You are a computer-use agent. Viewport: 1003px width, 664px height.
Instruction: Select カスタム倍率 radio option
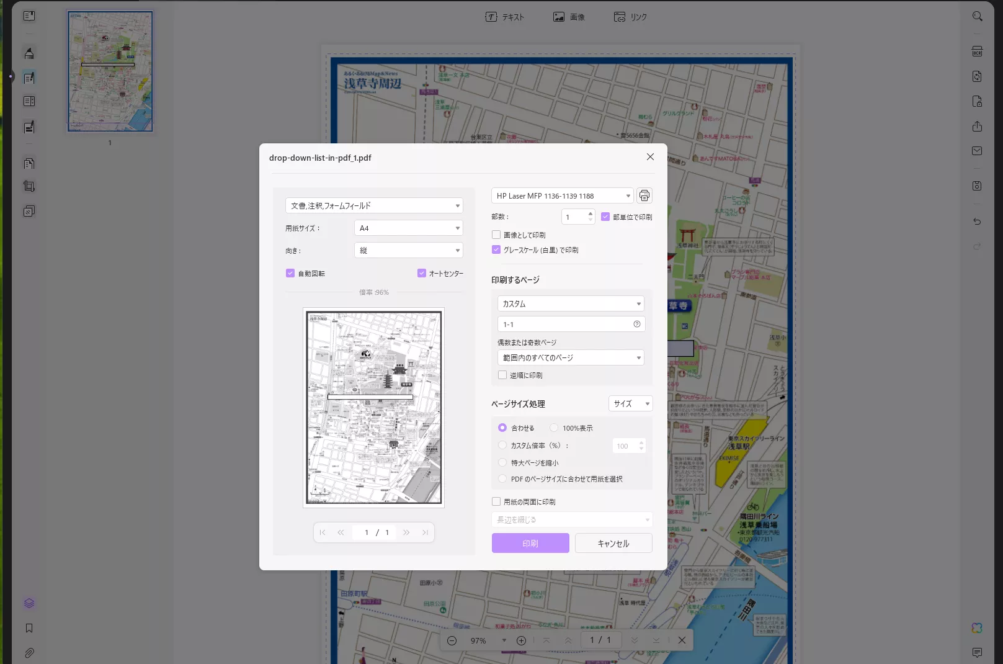[502, 445]
